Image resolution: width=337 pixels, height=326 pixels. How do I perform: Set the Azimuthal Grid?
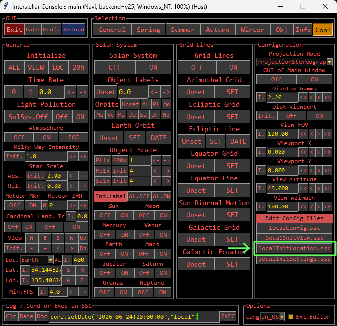232,92
